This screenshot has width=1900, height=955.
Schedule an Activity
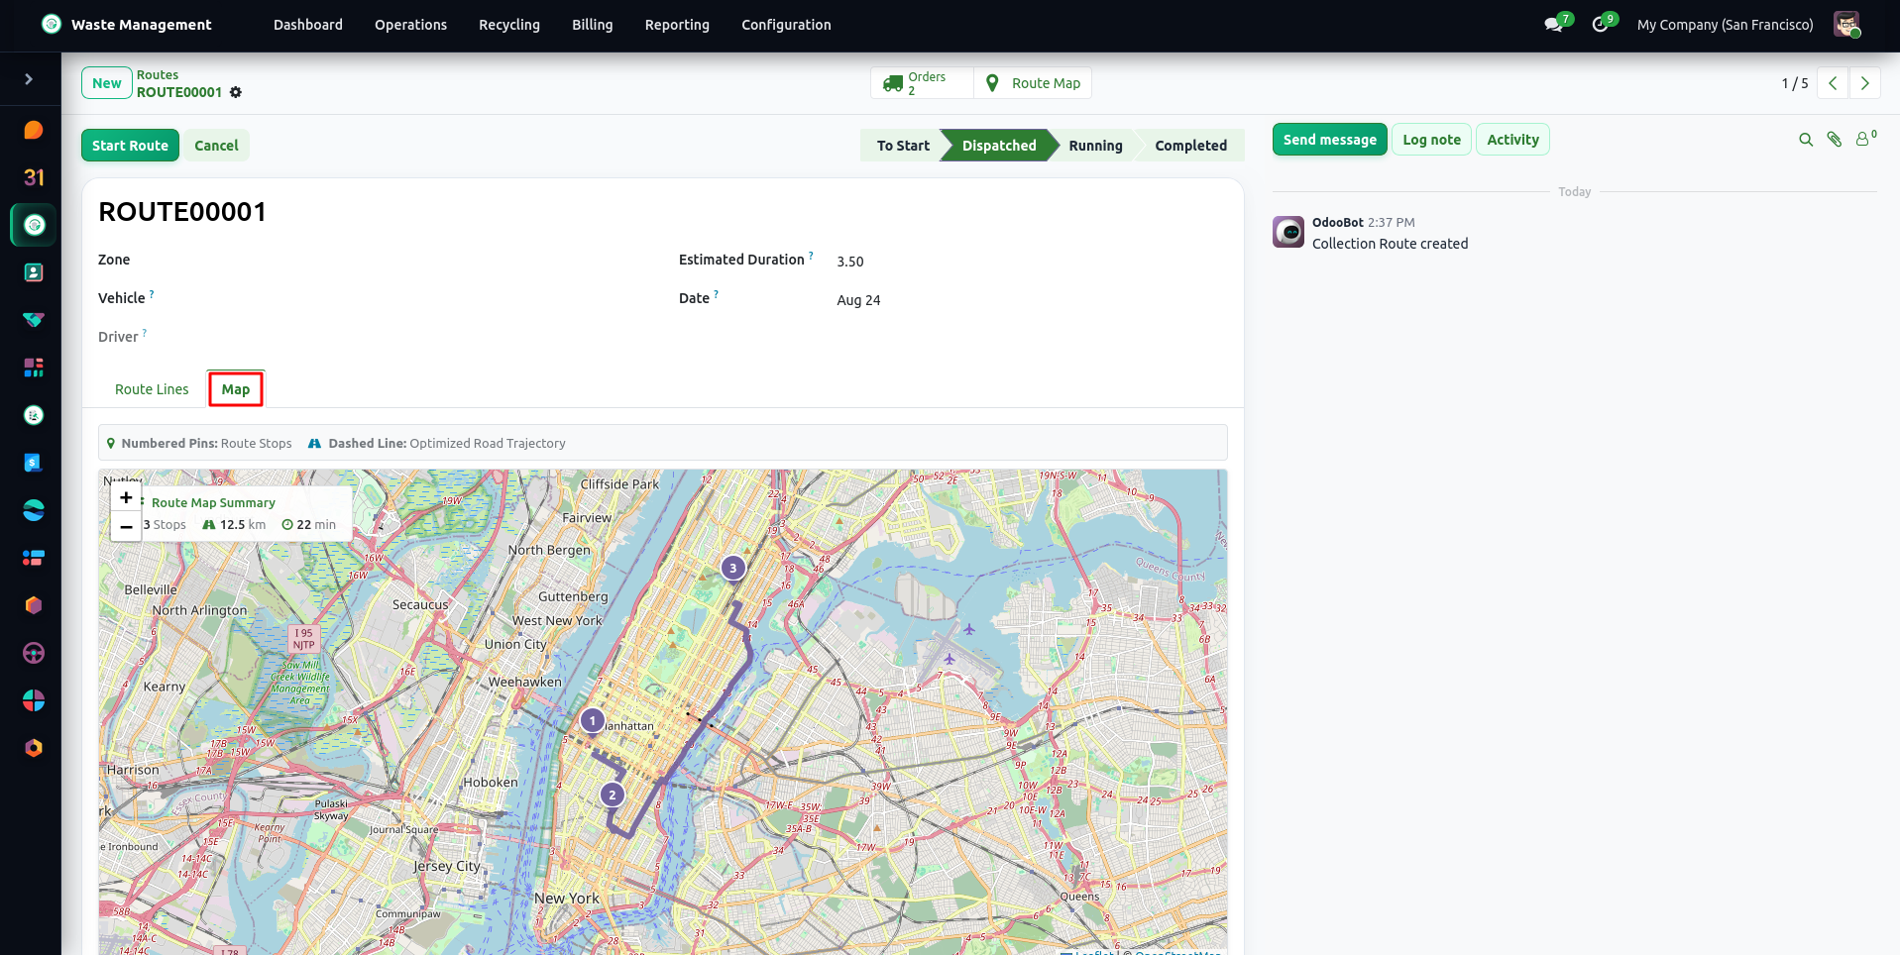coord(1512,140)
